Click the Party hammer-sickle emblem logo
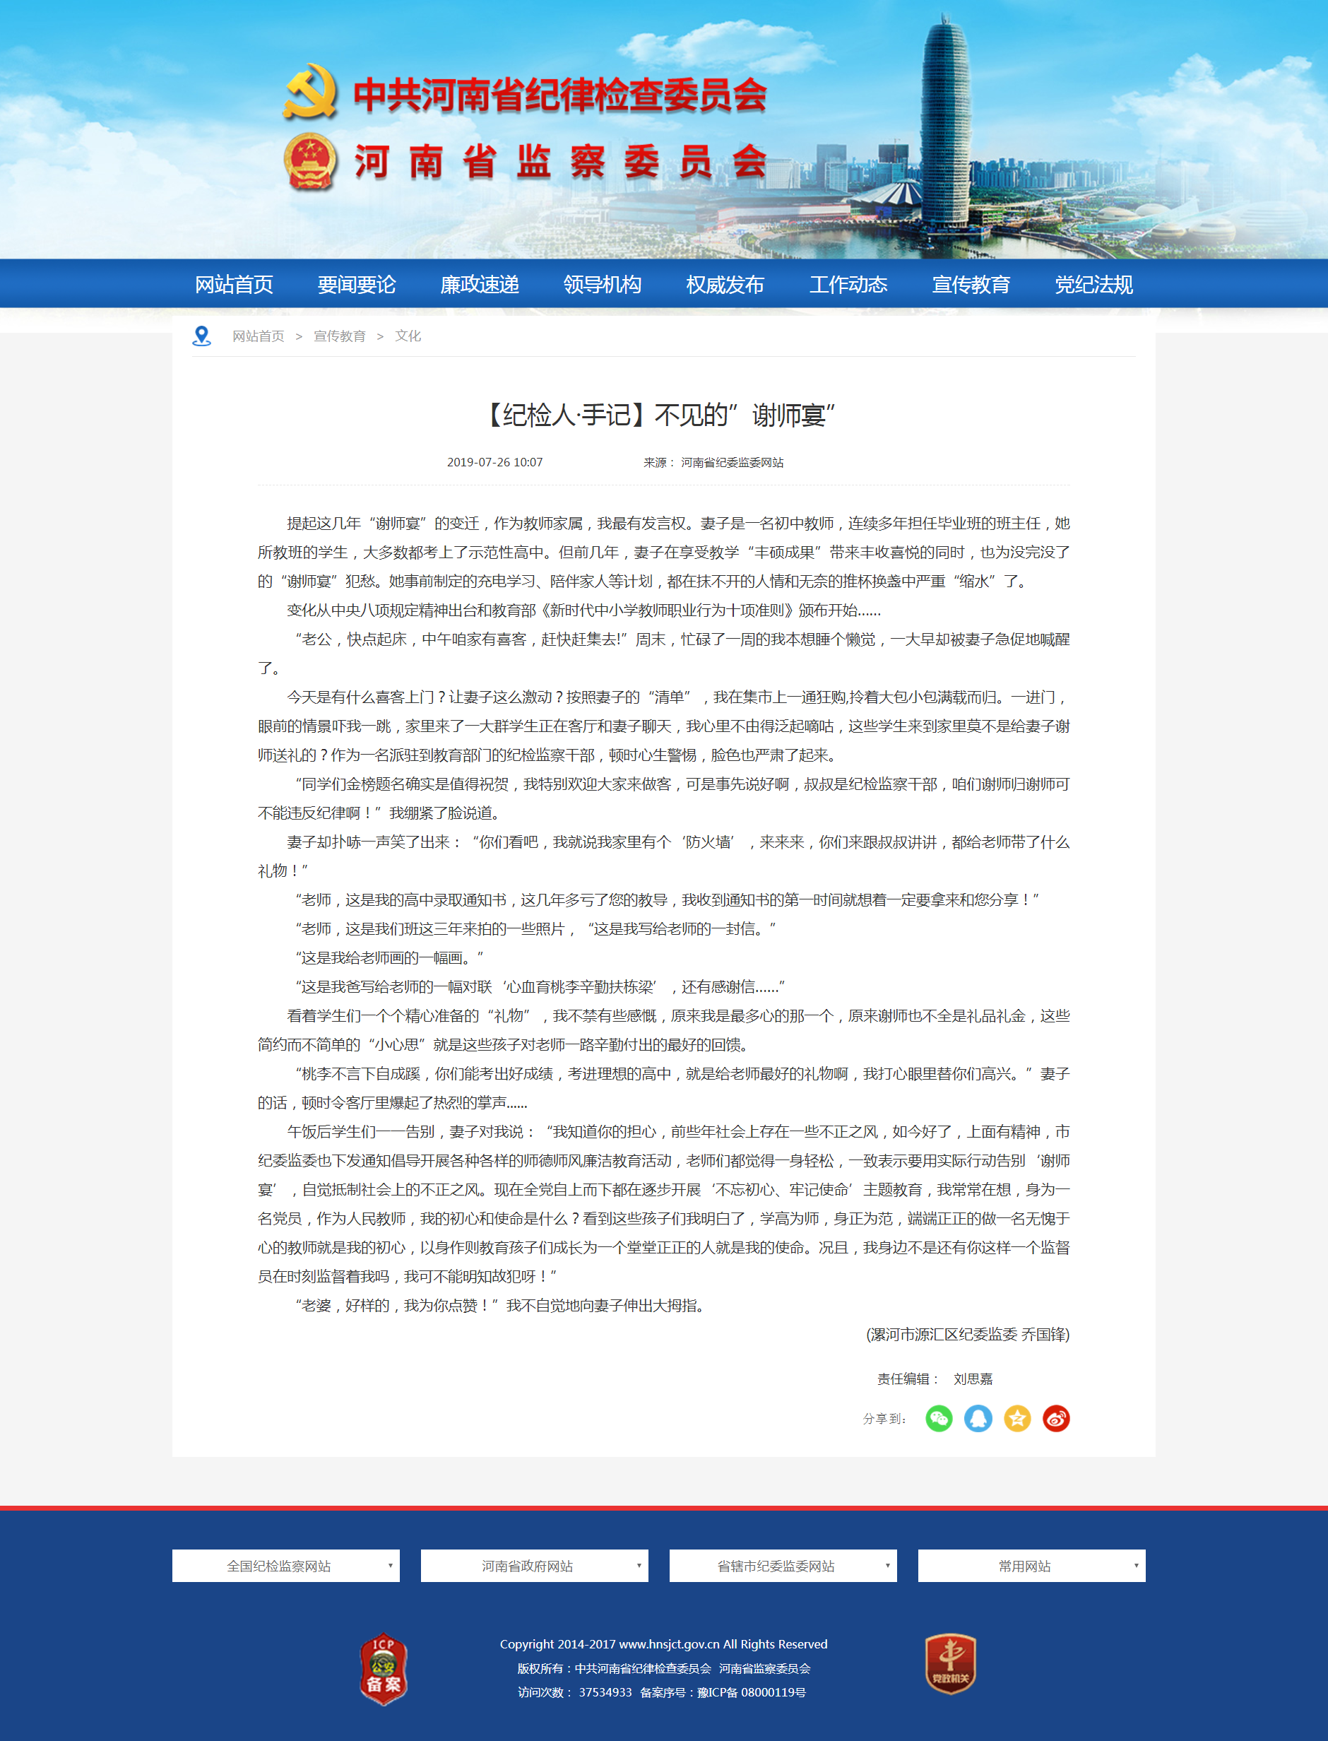1328x1741 pixels. (310, 91)
